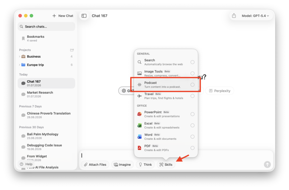
Task: Click the share icon near Model
Action: [x=234, y=16]
